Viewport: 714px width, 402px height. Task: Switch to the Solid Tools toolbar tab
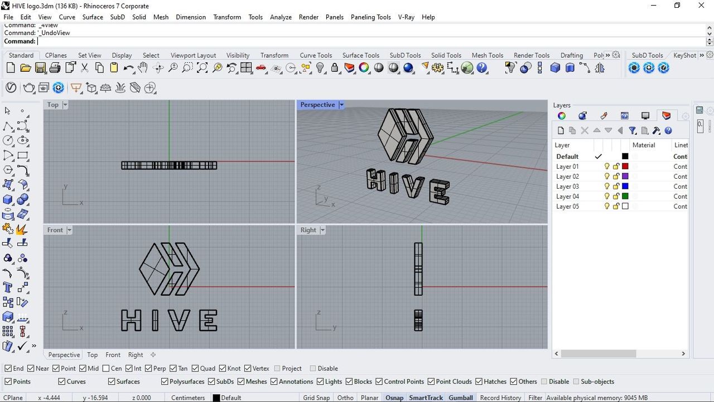446,55
